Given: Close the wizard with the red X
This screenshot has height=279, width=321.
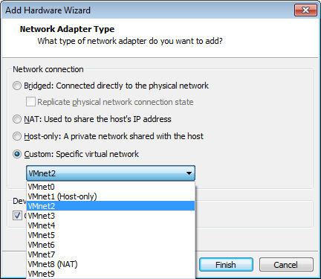Looking at the screenshot, I should (x=305, y=10).
